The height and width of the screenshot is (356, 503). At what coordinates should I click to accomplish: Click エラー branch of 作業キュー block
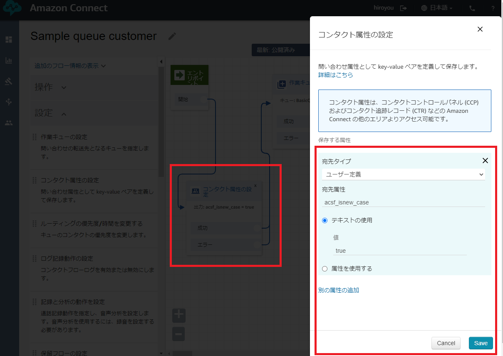294,138
